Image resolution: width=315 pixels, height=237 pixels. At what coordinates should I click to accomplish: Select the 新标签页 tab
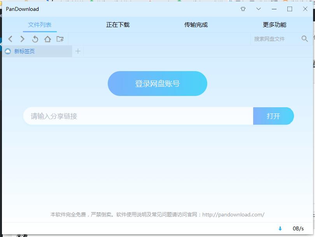[x=37, y=51]
